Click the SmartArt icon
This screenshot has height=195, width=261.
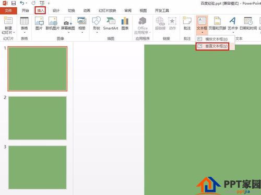coord(111,23)
